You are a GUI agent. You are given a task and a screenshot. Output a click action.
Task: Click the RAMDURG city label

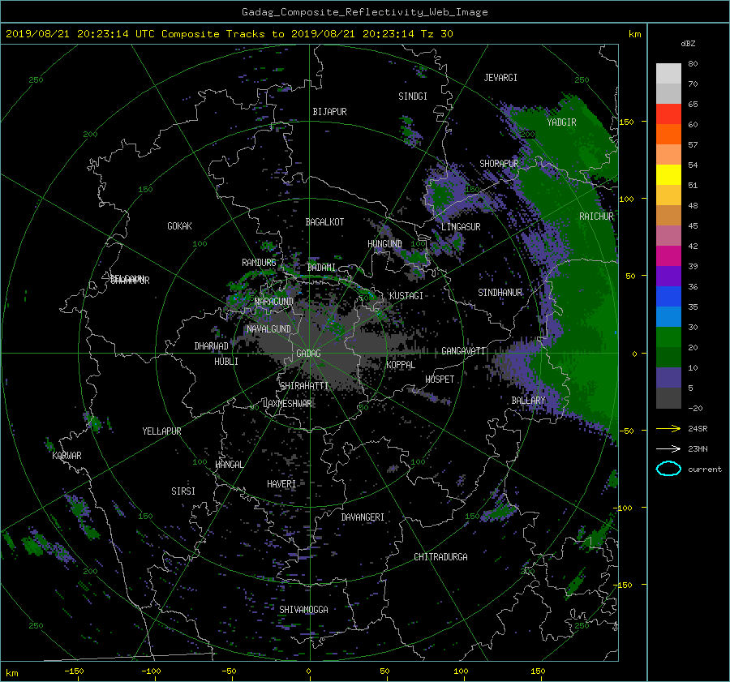pos(259,263)
